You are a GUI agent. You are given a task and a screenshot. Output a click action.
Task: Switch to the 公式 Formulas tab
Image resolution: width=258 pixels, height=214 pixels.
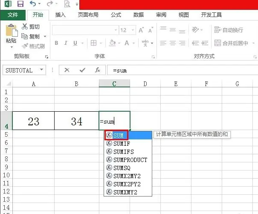[x=116, y=15]
